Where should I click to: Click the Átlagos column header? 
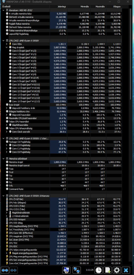pos(114,7)
